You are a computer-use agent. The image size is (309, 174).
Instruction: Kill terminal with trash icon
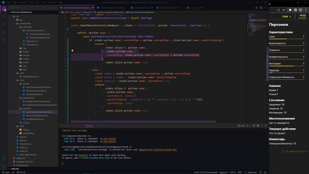pyautogui.click(x=258, y=126)
